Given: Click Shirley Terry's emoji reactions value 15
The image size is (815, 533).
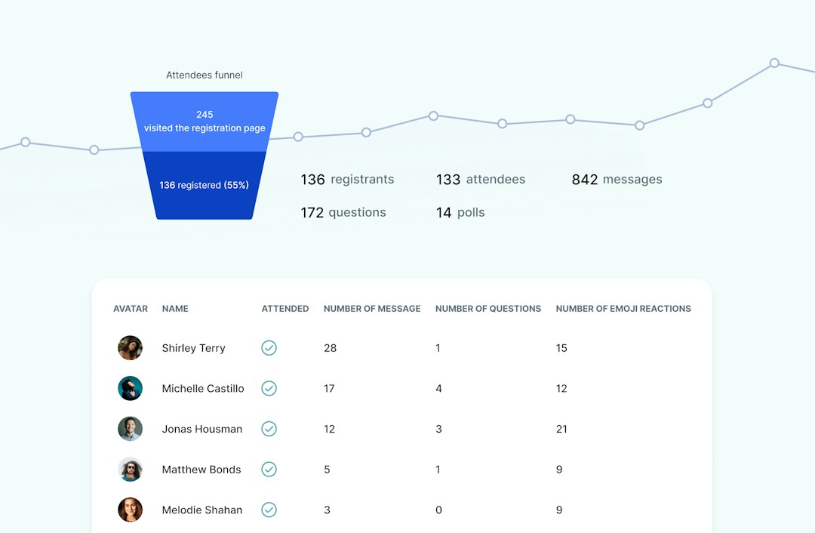Looking at the screenshot, I should tap(561, 348).
